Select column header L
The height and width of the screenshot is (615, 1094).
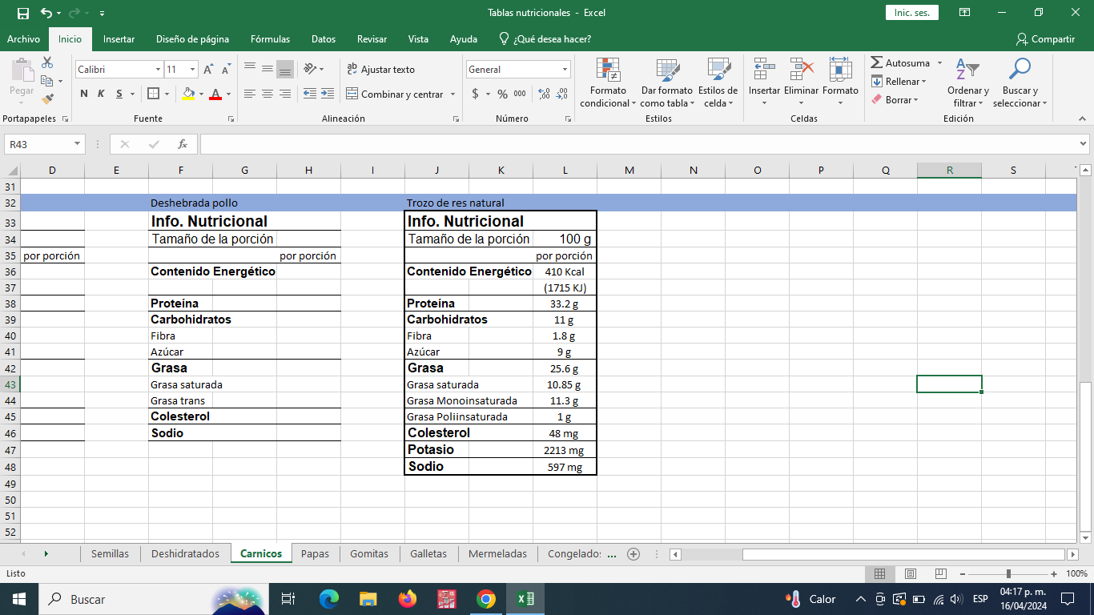click(565, 170)
